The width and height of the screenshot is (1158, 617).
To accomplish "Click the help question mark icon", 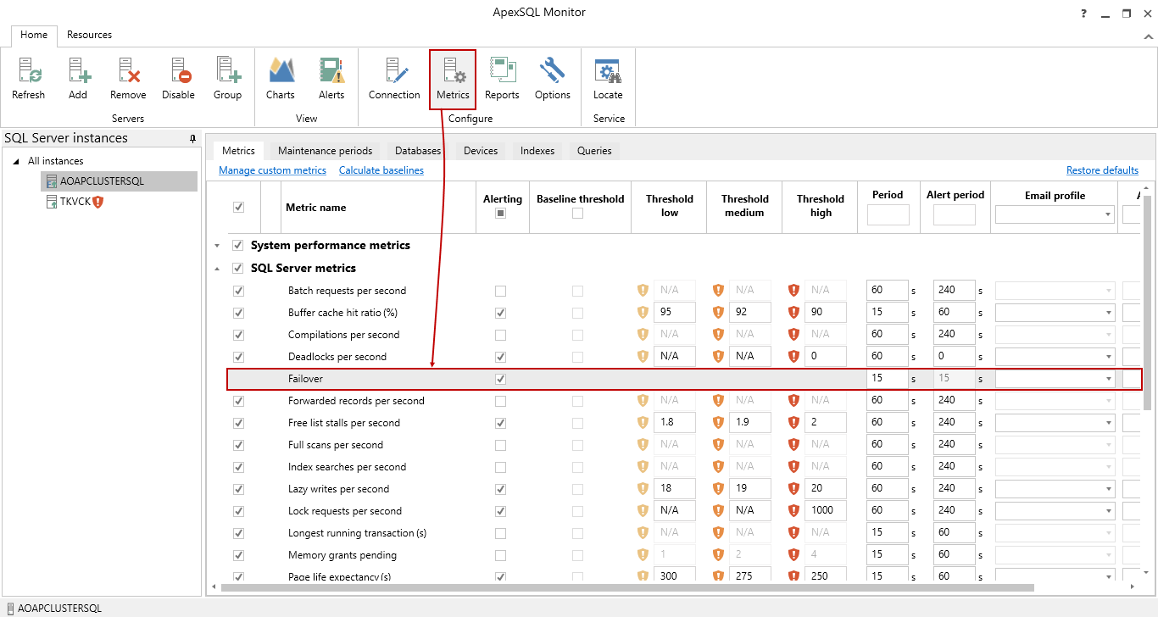I will pyautogui.click(x=1084, y=14).
